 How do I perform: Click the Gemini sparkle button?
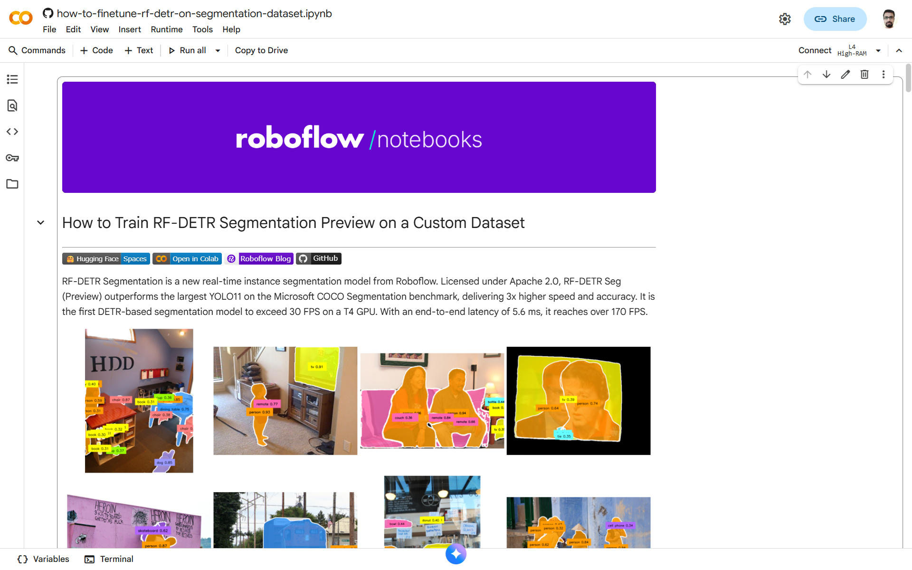(456, 554)
